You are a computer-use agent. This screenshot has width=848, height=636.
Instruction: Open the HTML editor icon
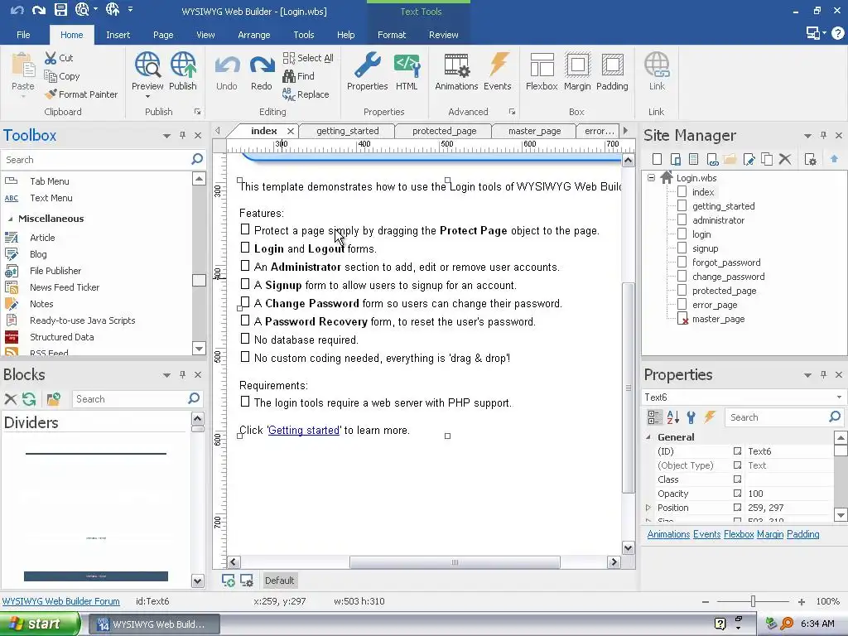[407, 66]
